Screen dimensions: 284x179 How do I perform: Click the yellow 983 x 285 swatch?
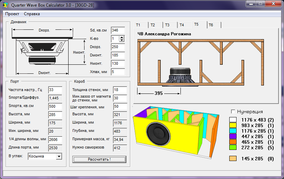(233, 125)
